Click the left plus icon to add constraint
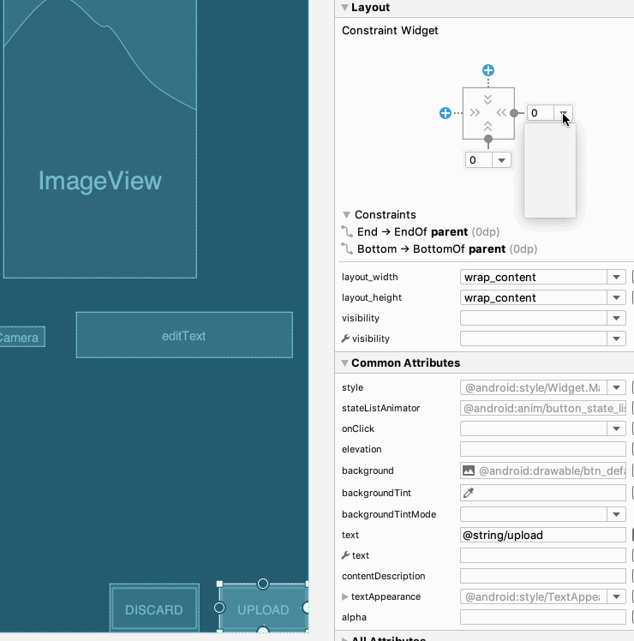 [x=446, y=113]
